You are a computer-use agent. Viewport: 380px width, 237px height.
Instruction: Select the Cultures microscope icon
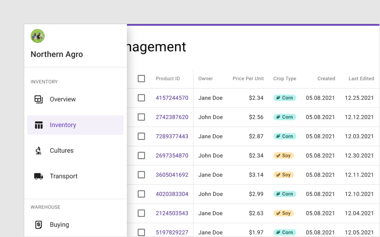point(38,150)
